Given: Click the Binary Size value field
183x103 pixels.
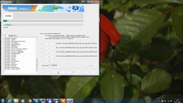Looking at the screenshot, I should click(x=53, y=66).
